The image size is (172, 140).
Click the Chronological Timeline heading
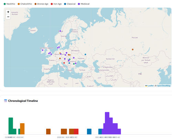[23, 101]
